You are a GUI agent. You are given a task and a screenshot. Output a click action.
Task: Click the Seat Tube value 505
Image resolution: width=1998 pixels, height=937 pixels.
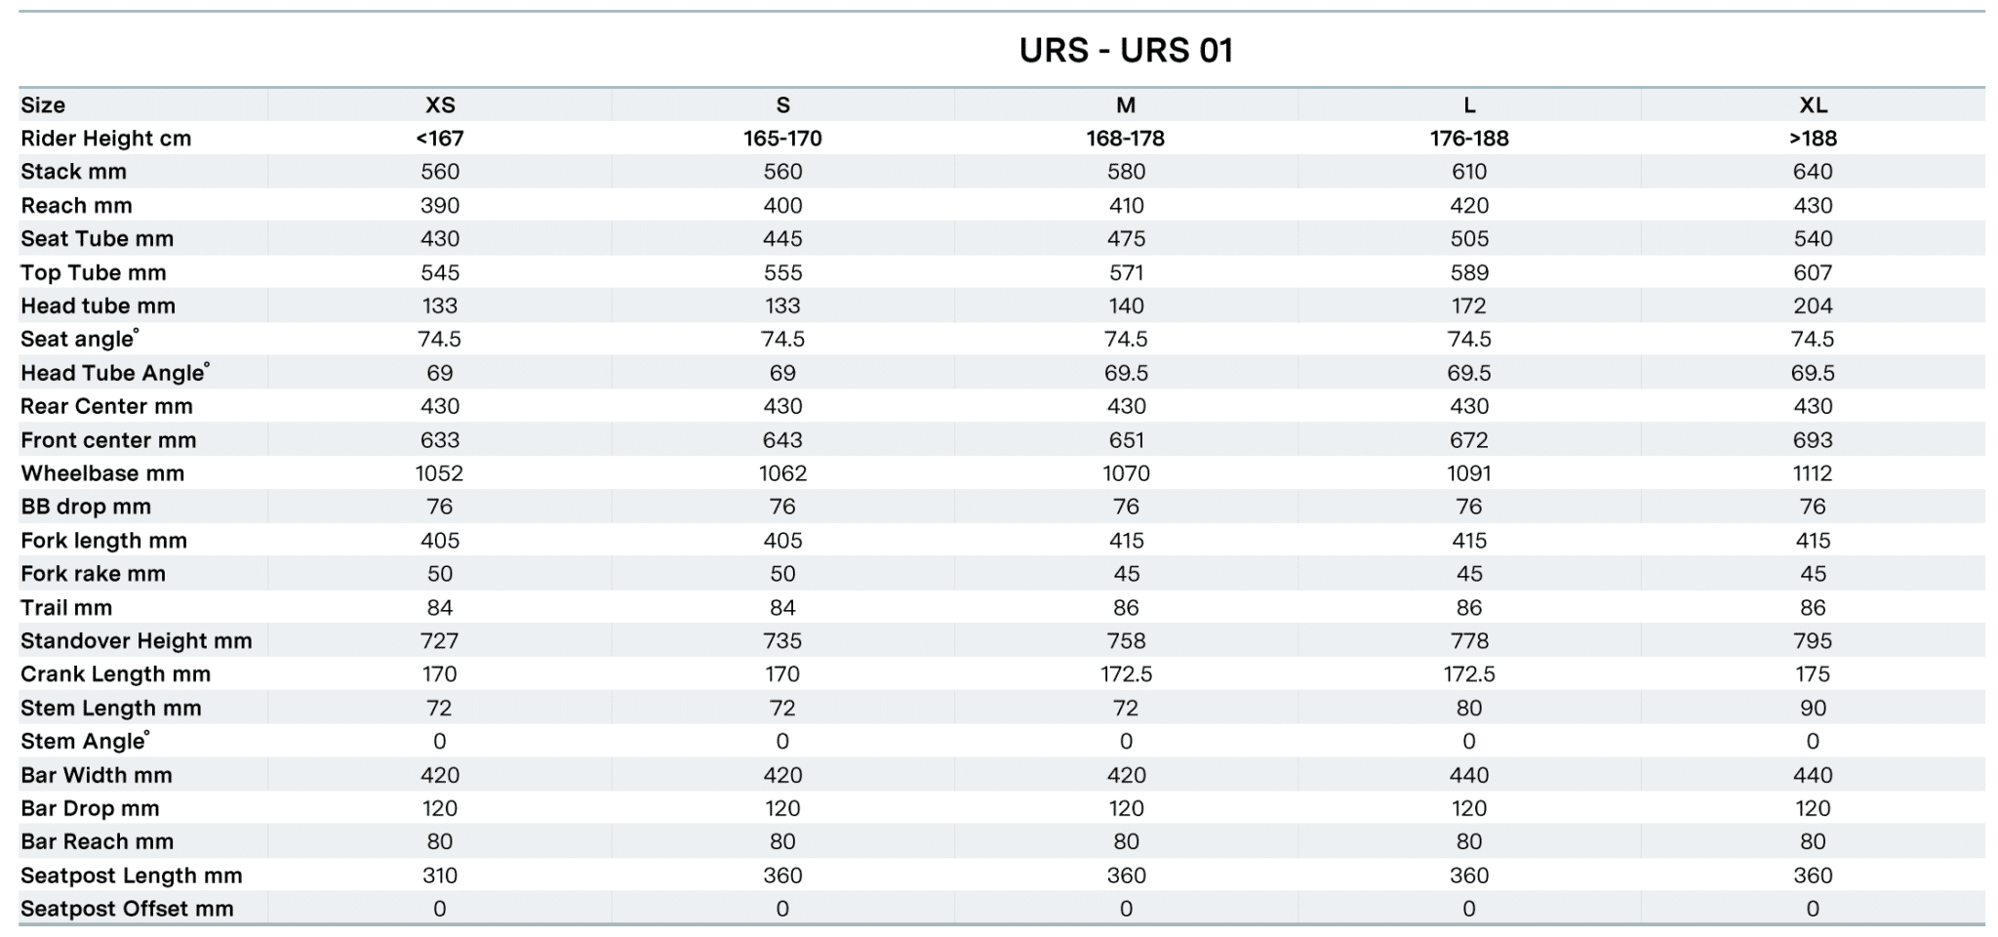click(1469, 239)
